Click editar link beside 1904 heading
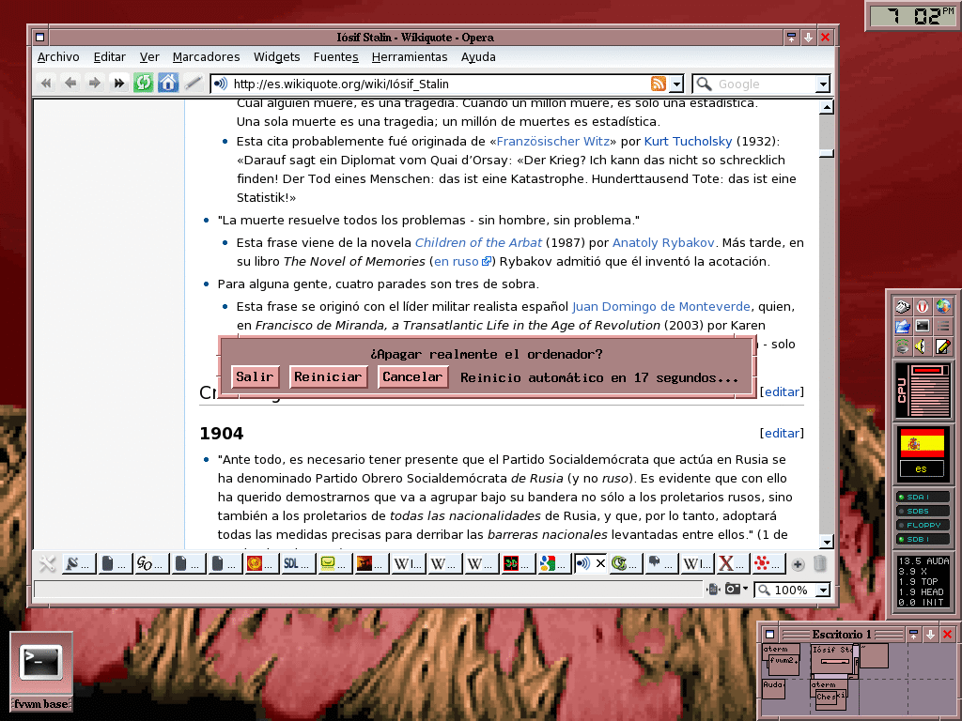 (x=782, y=433)
